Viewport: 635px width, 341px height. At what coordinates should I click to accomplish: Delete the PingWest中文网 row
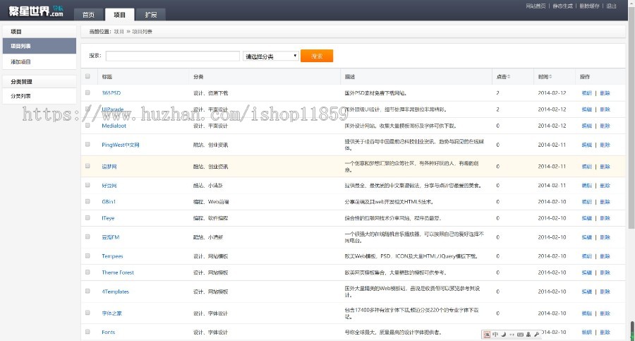(x=605, y=145)
